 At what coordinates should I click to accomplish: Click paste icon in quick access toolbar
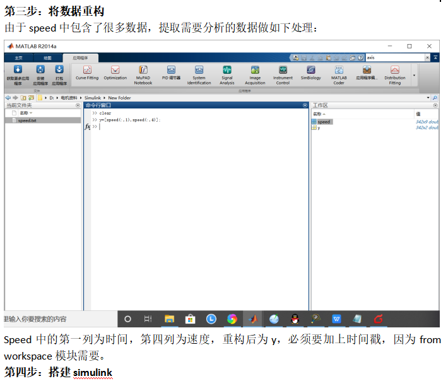(x=329, y=57)
